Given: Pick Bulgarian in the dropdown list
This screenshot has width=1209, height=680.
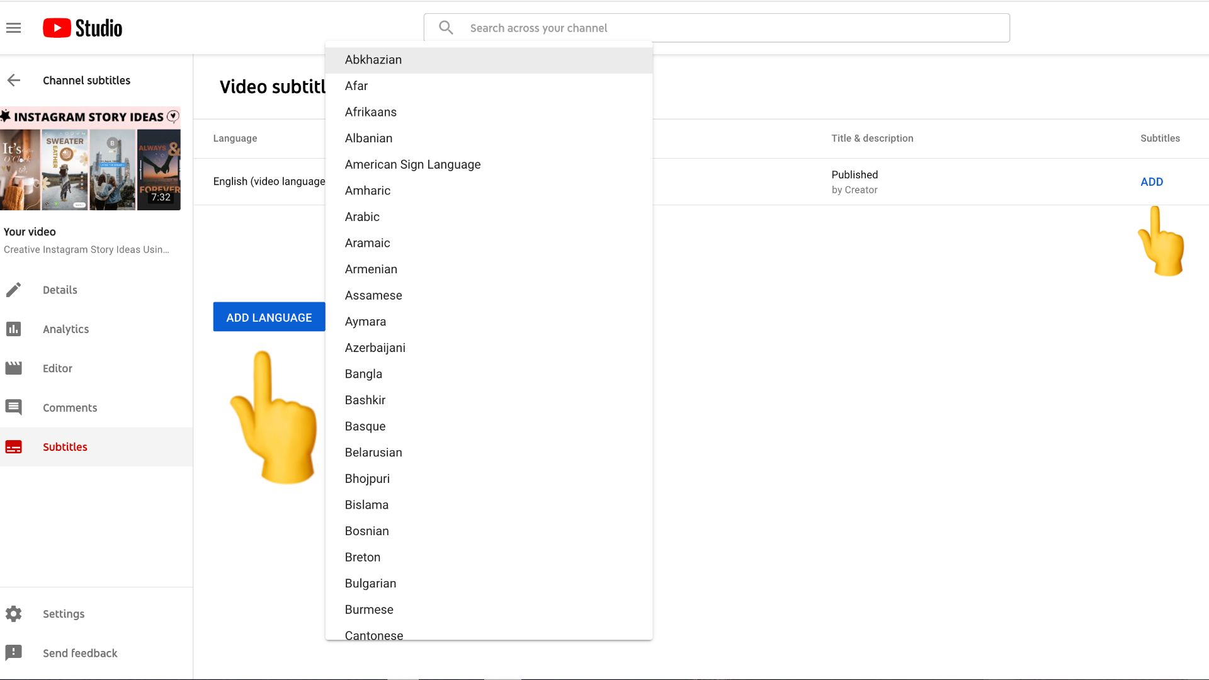Looking at the screenshot, I should click(370, 584).
